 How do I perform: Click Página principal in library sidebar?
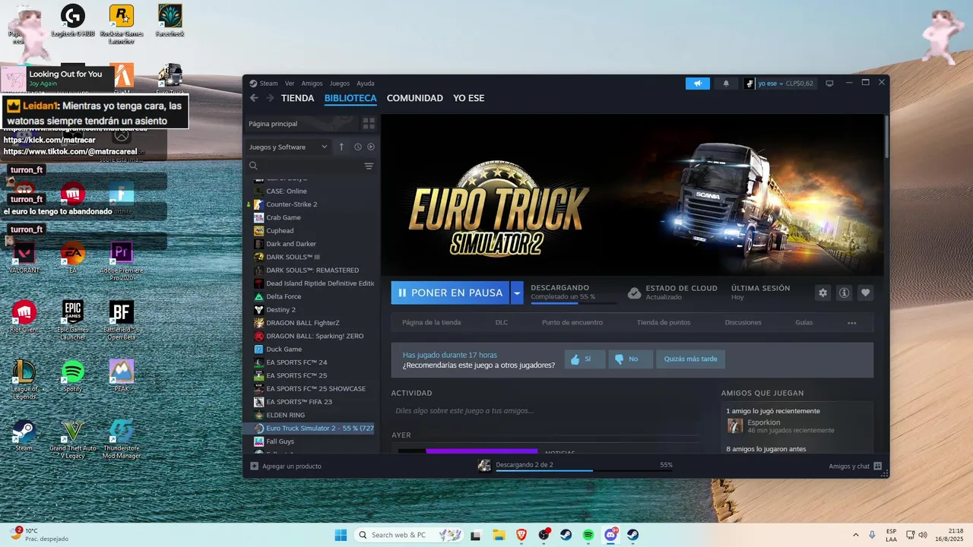pos(303,123)
